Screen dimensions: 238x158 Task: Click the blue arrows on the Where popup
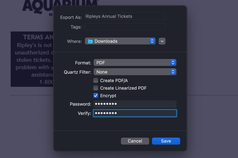(152, 41)
